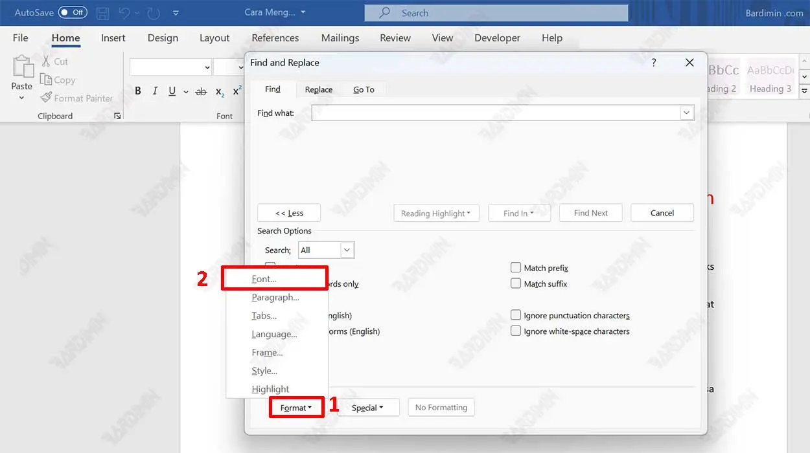
Task: Expand the Find what history dropdown
Action: [686, 113]
